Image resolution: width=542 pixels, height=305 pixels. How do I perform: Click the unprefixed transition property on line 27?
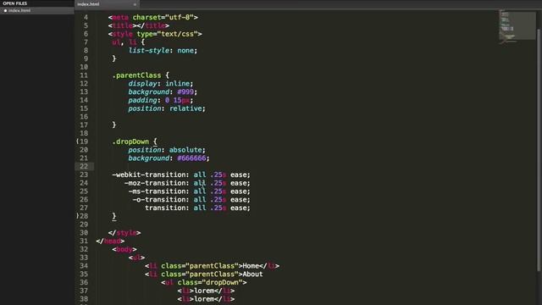[165, 208]
